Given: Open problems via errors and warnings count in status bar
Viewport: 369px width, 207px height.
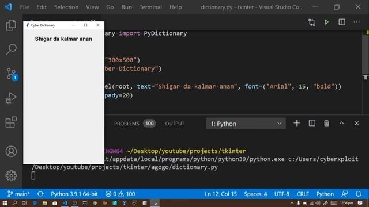Looking at the screenshot, I should [x=121, y=194].
